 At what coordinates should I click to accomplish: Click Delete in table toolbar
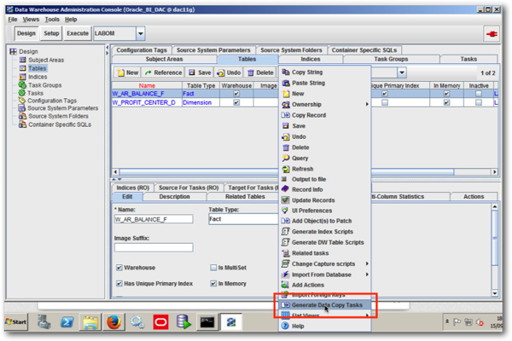coord(260,72)
